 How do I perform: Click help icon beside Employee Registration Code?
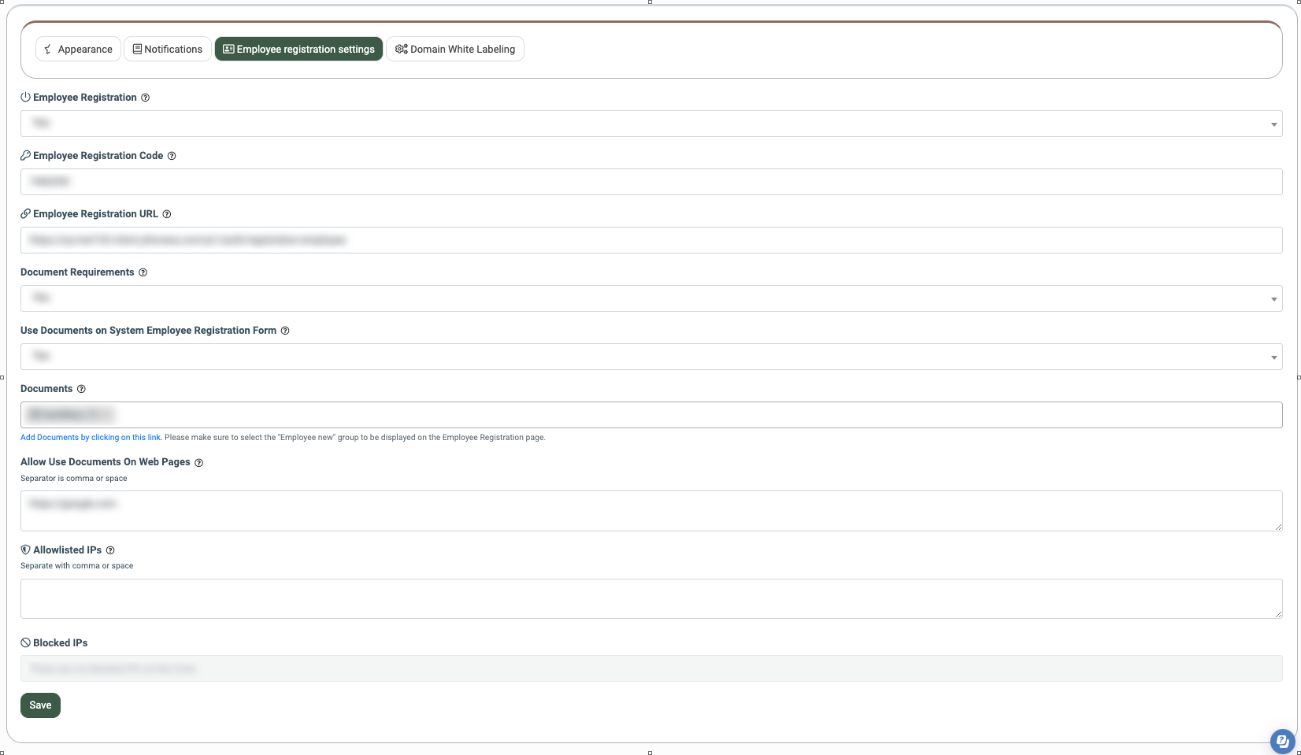click(x=172, y=156)
